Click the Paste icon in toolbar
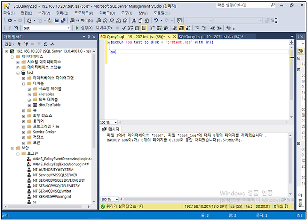 click(x=147, y=21)
